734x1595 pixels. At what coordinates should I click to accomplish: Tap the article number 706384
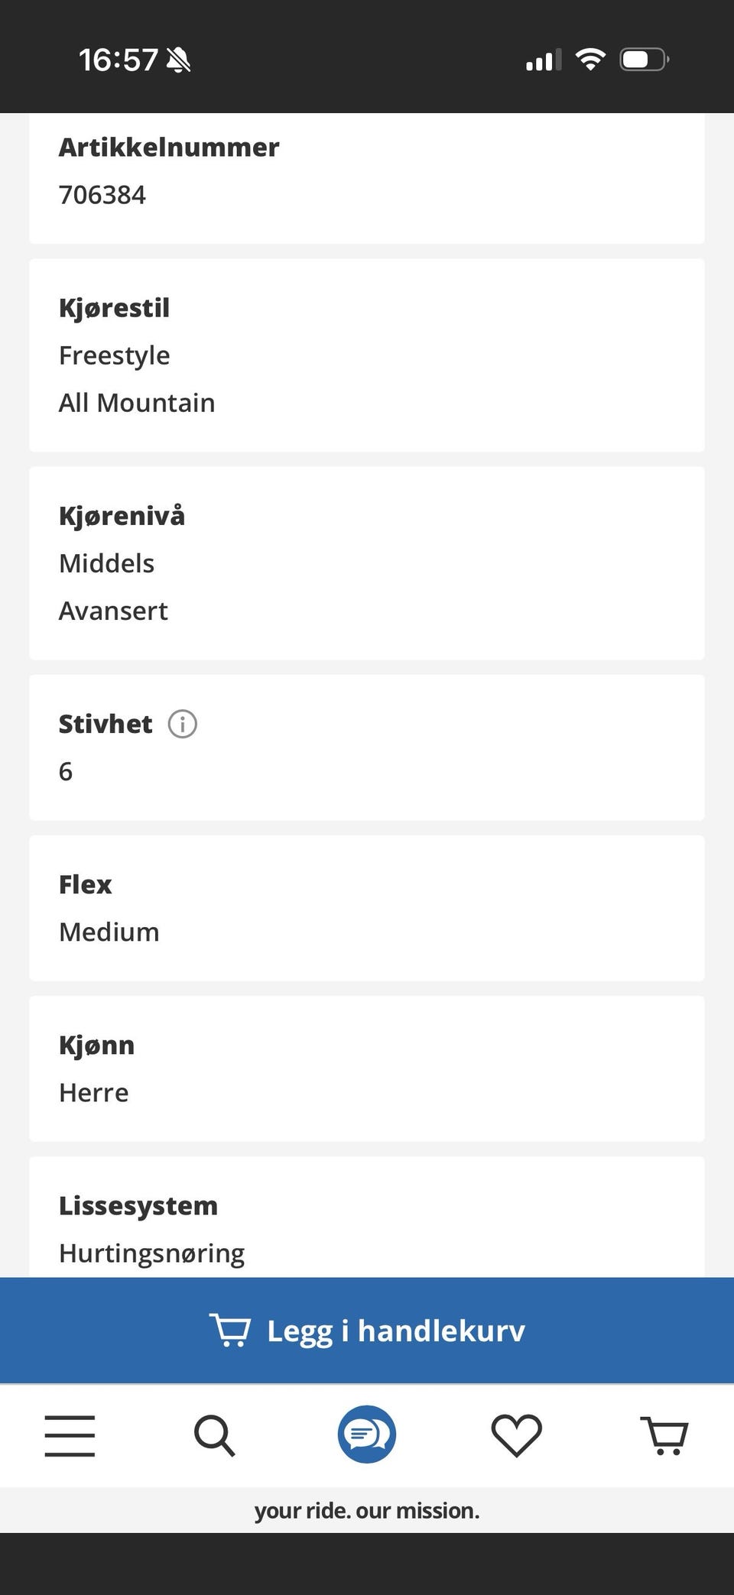click(x=102, y=195)
